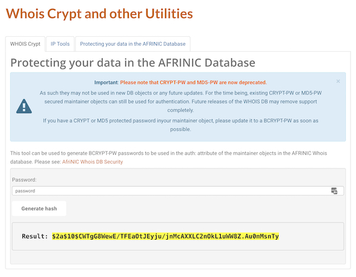Viewport: 356px width, 277px height.
Task: Click the update to BCRYPT-PW notice line
Action: point(180,125)
